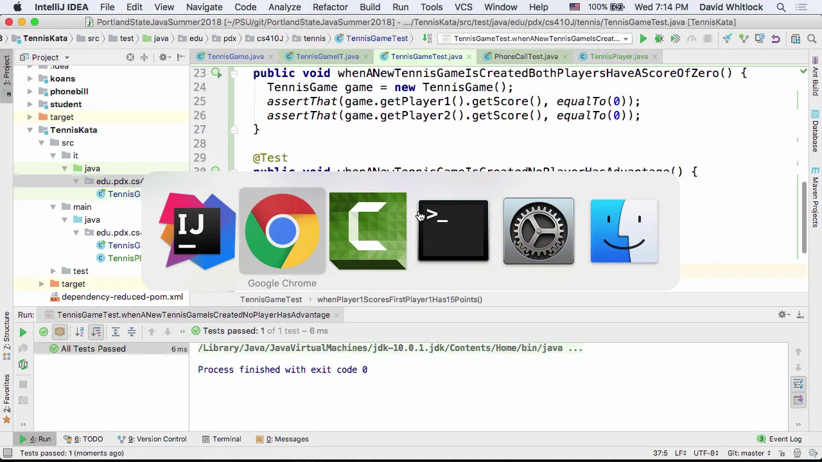Collapse All test results icon
Image resolution: width=822 pixels, height=462 pixels.
[132, 332]
